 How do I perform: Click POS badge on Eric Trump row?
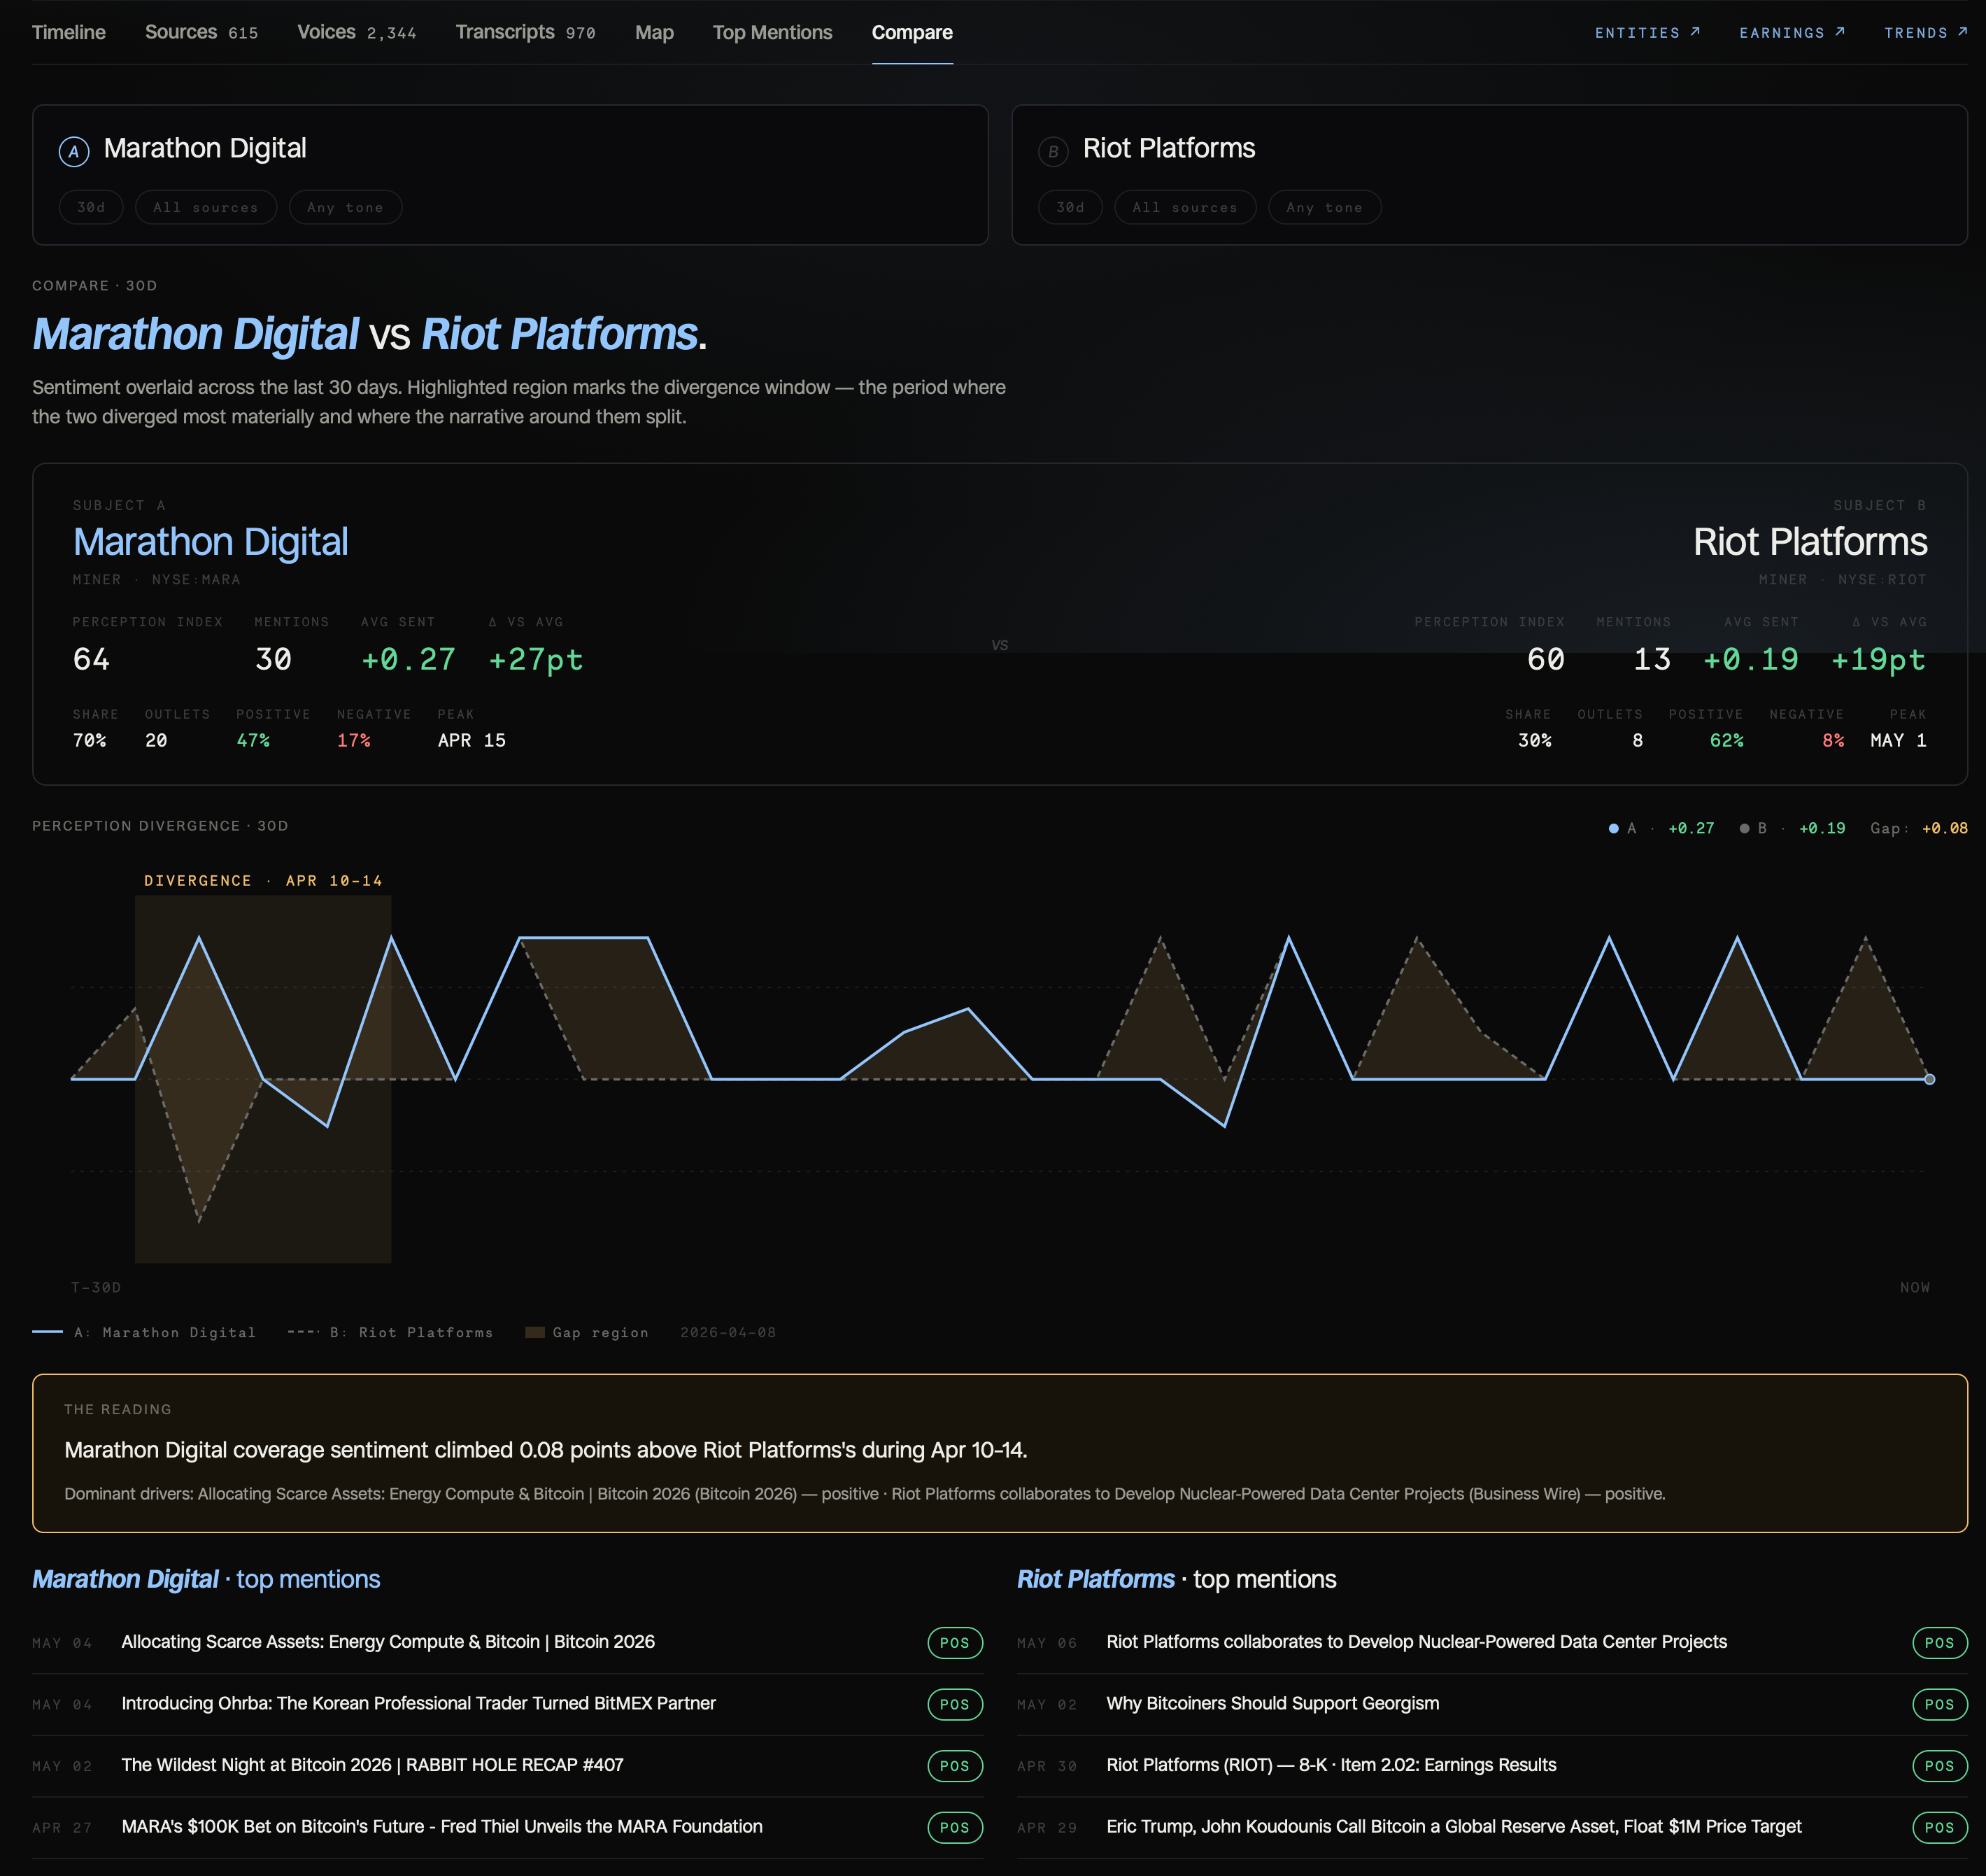1939,1827
